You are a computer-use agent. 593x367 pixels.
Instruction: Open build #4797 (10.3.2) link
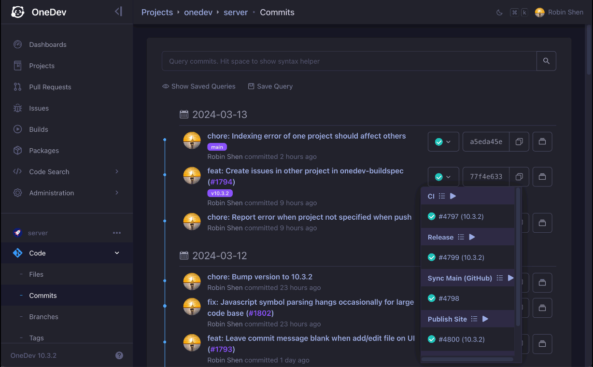pos(461,217)
